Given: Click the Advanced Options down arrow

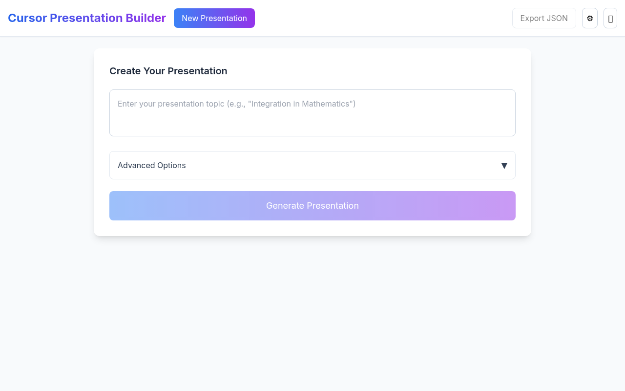Looking at the screenshot, I should pyautogui.click(x=504, y=166).
